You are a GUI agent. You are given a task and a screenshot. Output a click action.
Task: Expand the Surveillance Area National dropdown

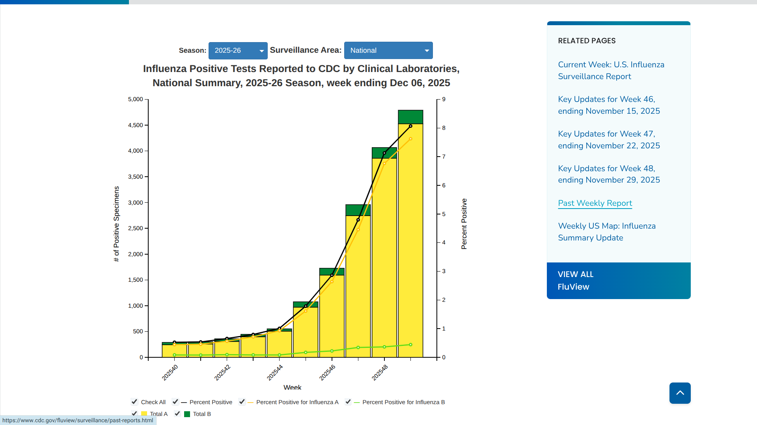click(x=388, y=50)
